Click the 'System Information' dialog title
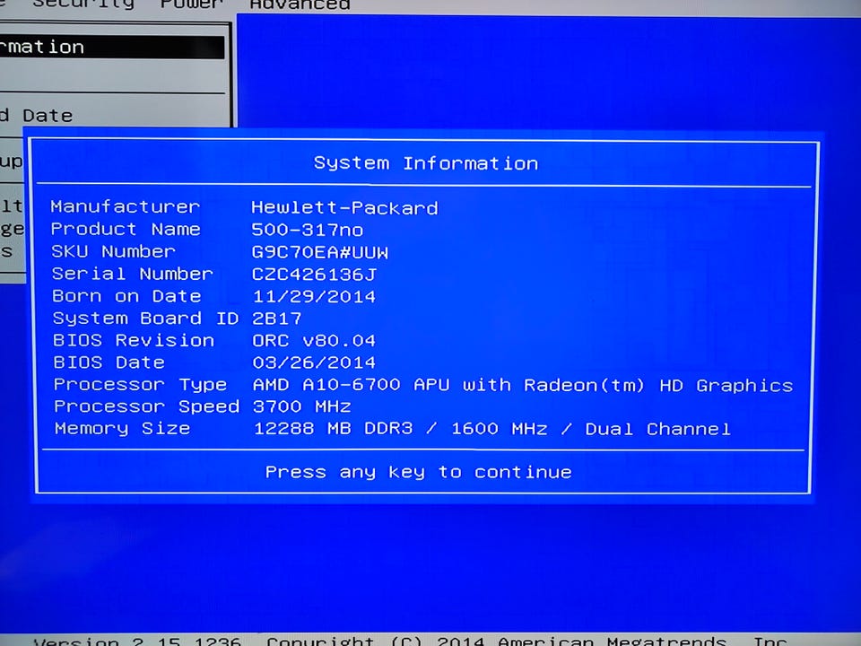This screenshot has width=861, height=646. [x=426, y=163]
